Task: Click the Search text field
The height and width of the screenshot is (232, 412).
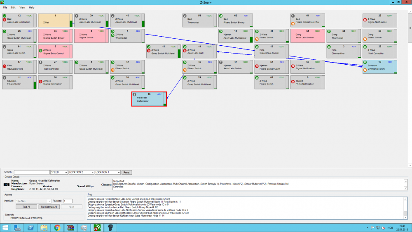Action: click(x=31, y=172)
